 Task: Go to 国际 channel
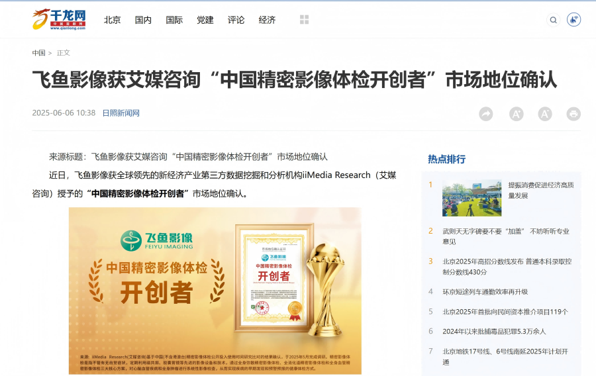pyautogui.click(x=174, y=20)
